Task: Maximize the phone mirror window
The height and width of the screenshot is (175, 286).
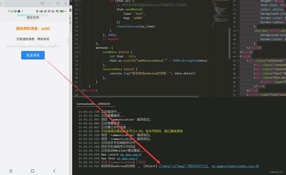Action: coord(58,3)
